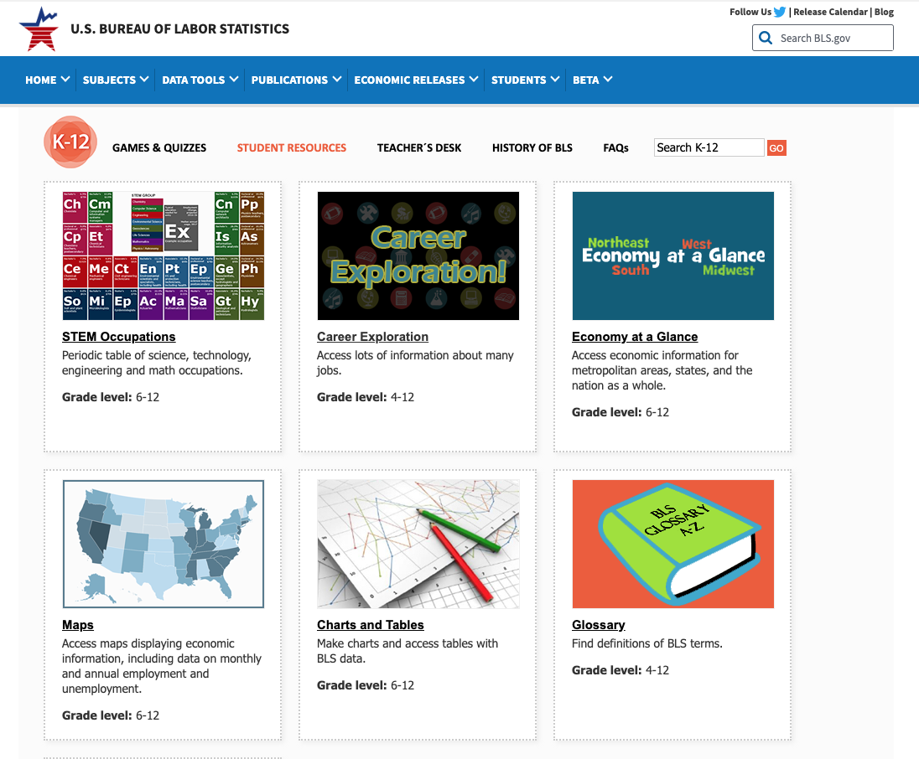
Task: Switch to Games & Quizzes tab
Action: click(159, 147)
